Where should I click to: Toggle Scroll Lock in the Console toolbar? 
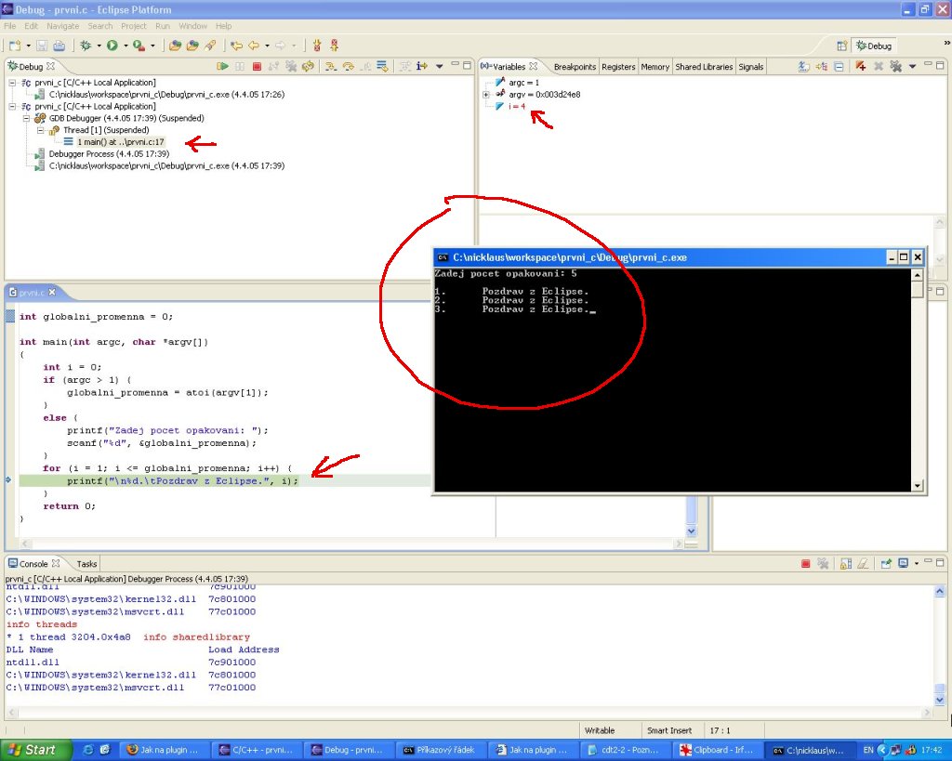[x=846, y=564]
